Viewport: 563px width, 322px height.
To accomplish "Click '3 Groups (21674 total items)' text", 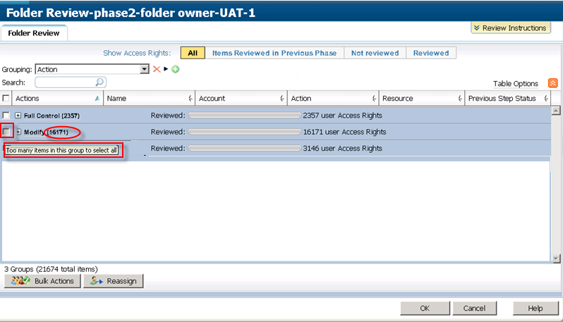I will (51, 269).
